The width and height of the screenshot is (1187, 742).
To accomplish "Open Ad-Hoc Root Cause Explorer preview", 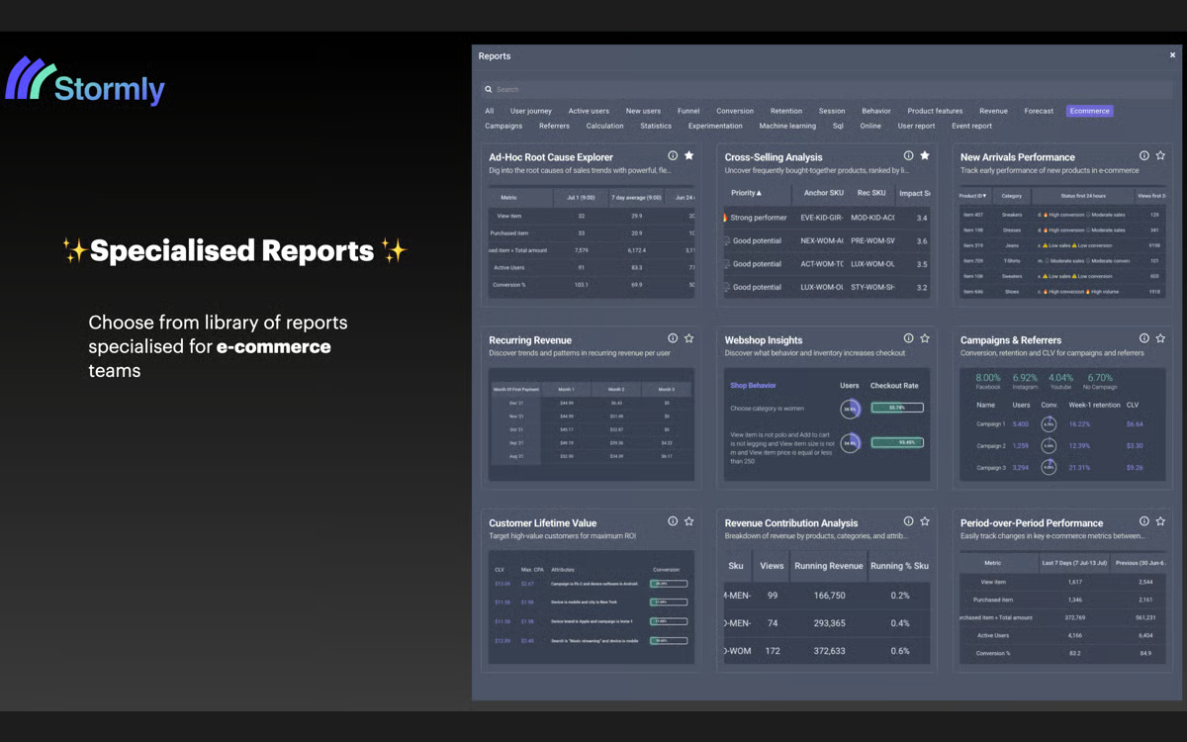I will [x=592, y=241].
